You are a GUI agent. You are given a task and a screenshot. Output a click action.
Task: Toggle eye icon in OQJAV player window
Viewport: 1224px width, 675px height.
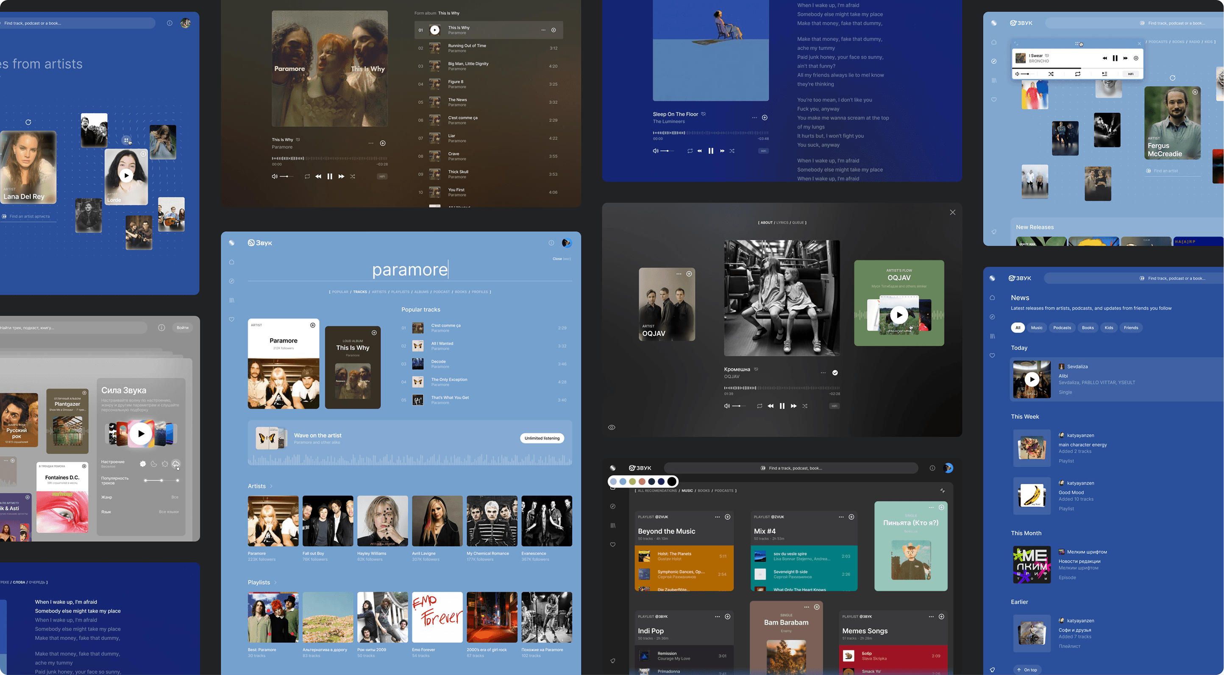pos(612,427)
